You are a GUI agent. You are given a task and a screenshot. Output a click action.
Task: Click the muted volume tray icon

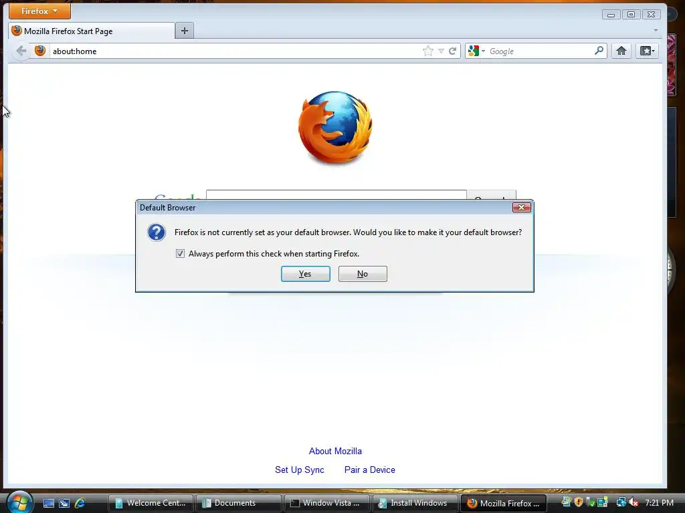coord(633,502)
